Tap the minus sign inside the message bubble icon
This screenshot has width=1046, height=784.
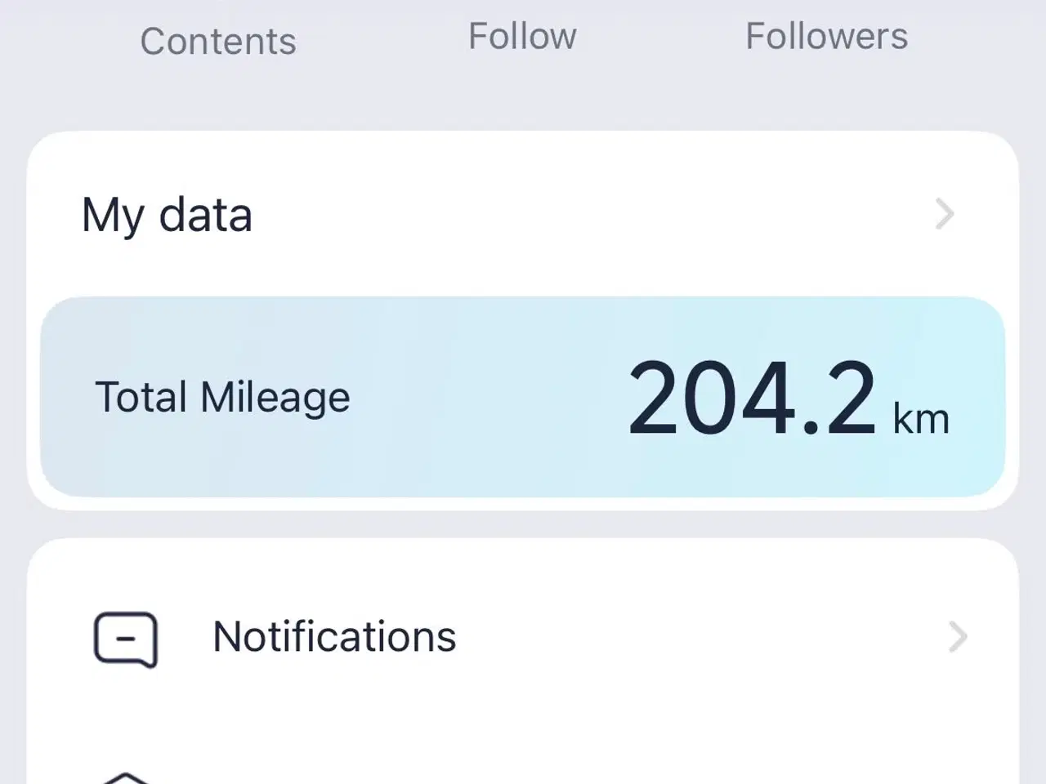[125, 638]
